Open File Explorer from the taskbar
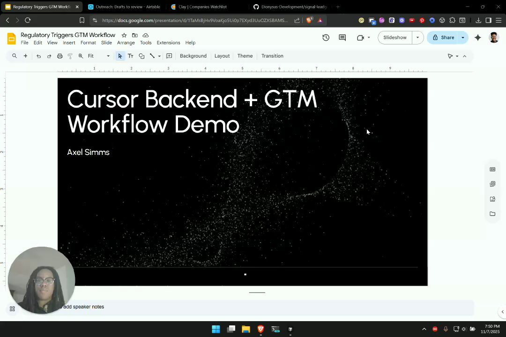 click(246, 329)
